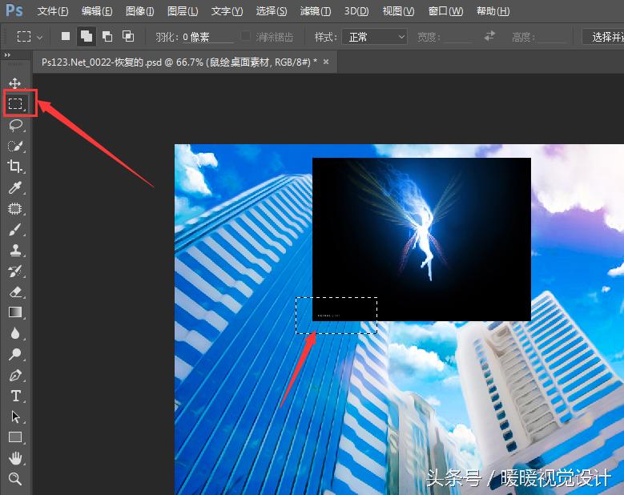Open the 文件(F) menu

click(x=53, y=11)
